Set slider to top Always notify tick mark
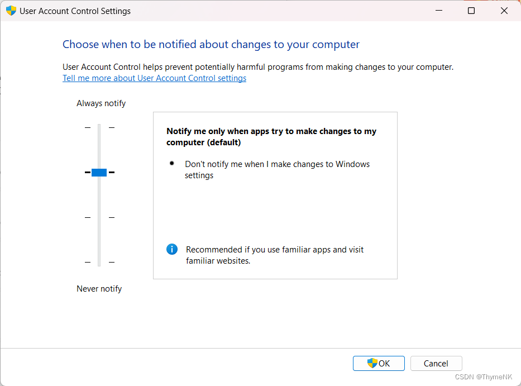The image size is (521, 386). click(99, 127)
